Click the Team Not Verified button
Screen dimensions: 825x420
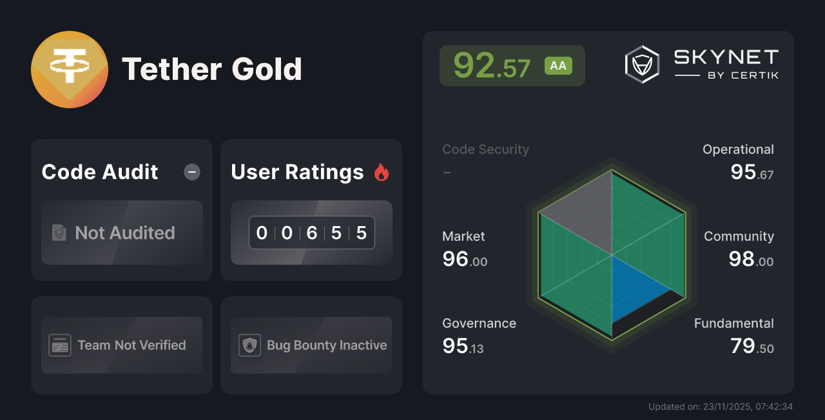(x=122, y=345)
